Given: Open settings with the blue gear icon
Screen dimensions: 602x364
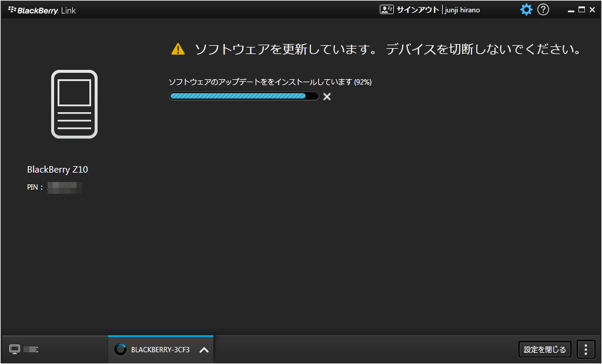Looking at the screenshot, I should (x=526, y=9).
